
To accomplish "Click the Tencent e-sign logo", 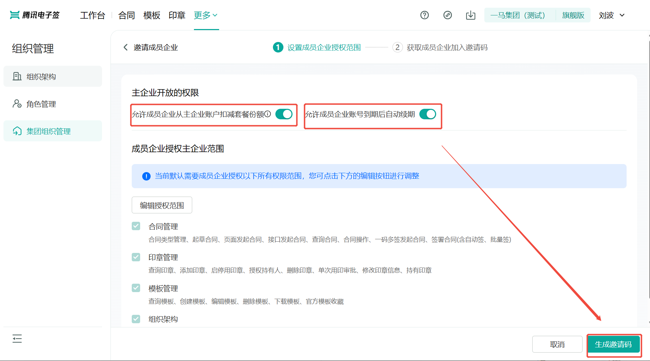I will [x=35, y=15].
